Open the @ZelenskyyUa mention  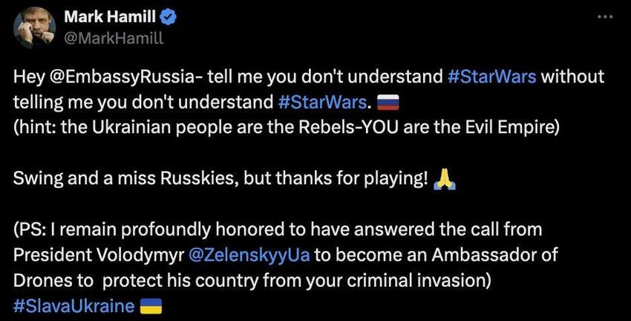click(249, 256)
